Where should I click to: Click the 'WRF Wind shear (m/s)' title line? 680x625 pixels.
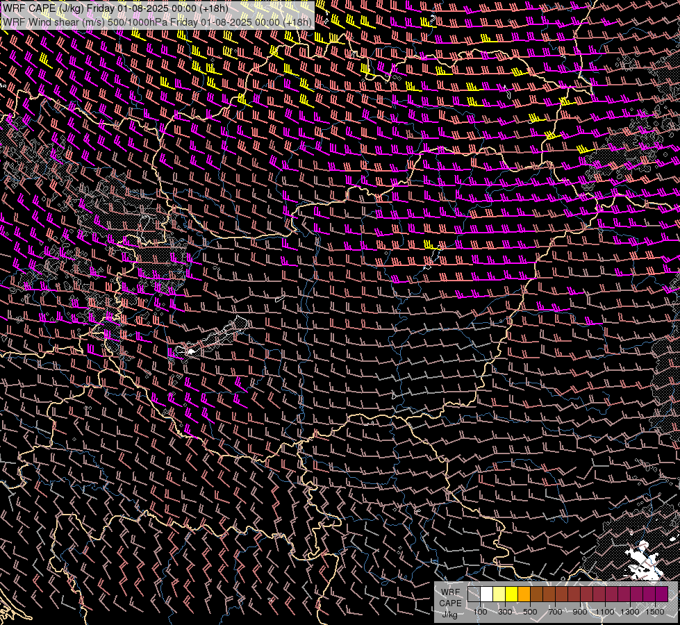(157, 22)
